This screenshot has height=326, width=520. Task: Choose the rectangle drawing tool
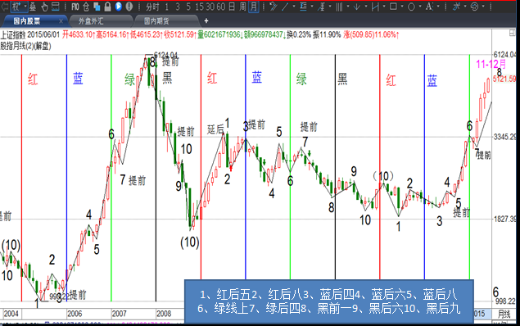coord(393,7)
